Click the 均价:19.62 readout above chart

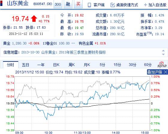[73, 72]
